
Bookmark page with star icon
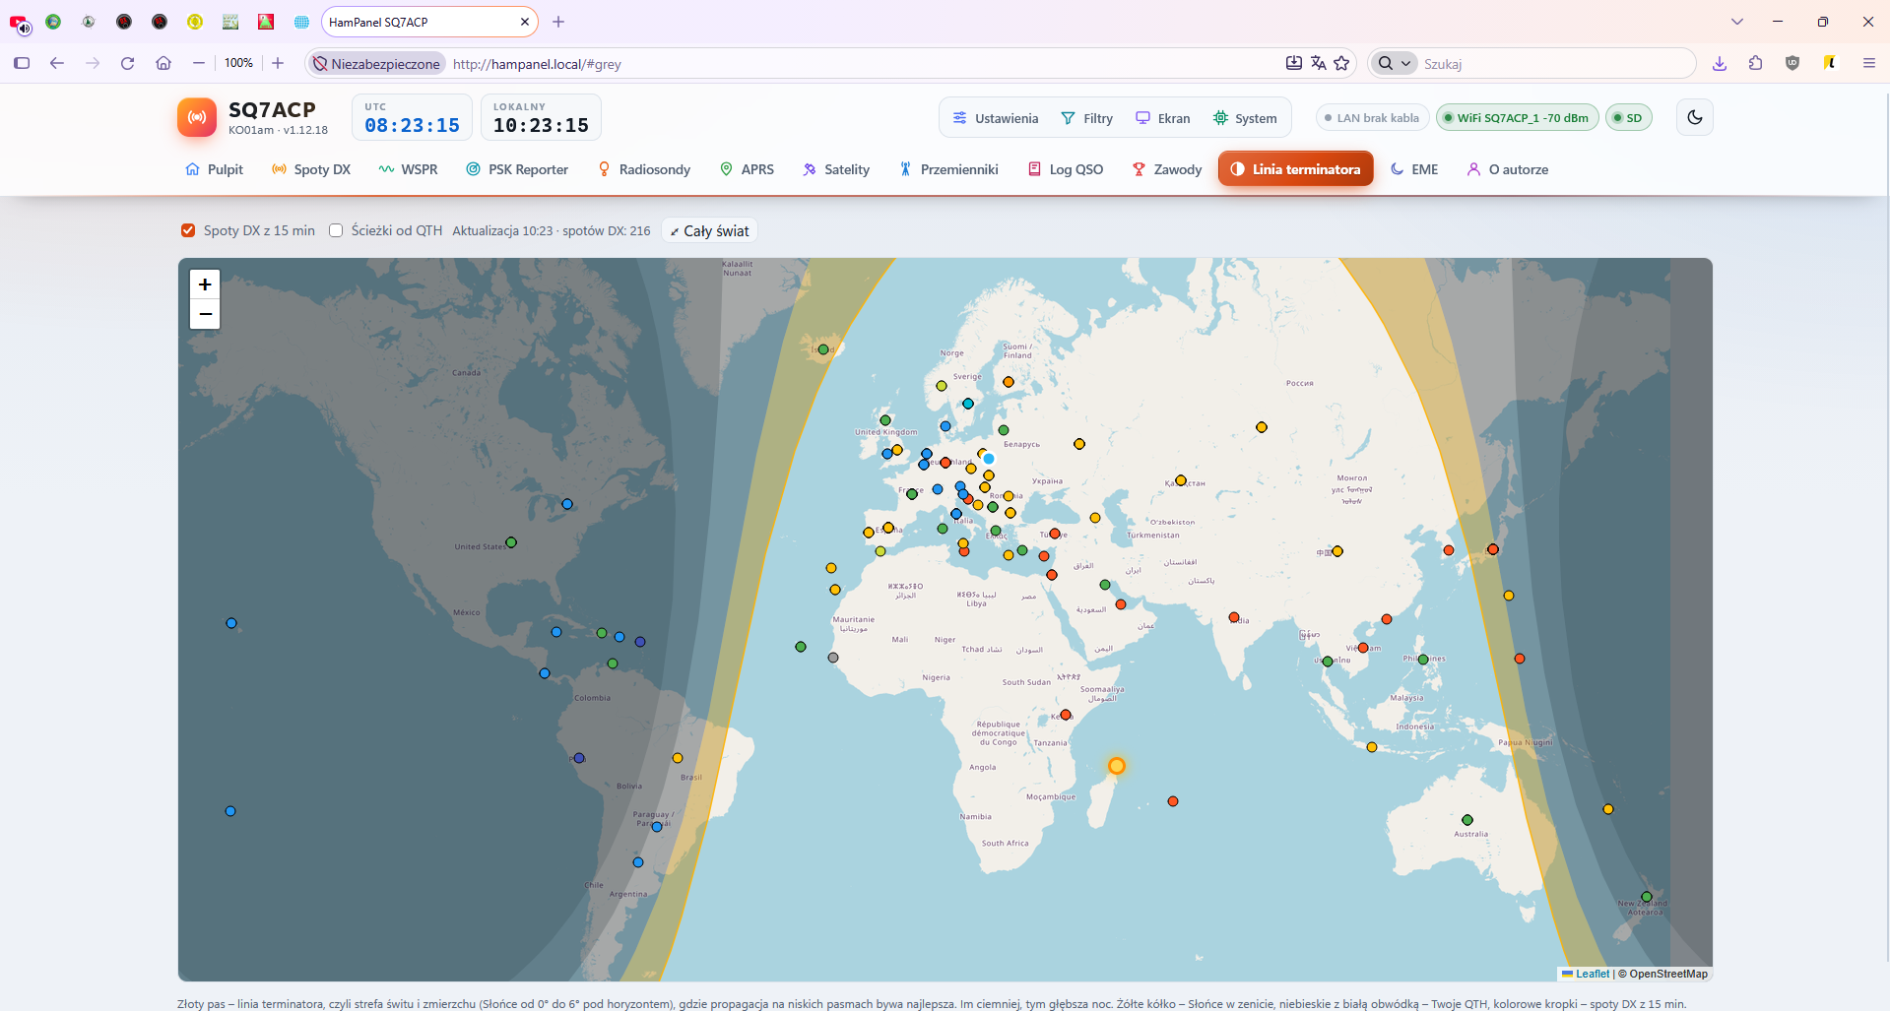click(1341, 63)
